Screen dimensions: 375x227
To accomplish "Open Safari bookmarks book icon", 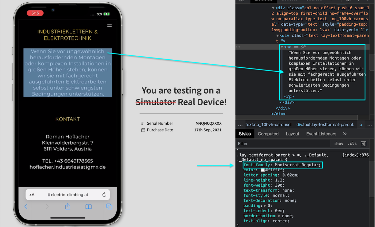I will pyautogui.click(x=88, y=206).
